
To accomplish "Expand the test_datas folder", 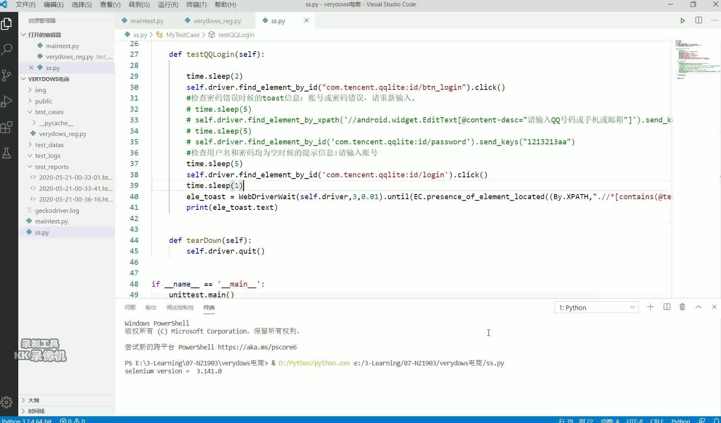I will 49,145.
